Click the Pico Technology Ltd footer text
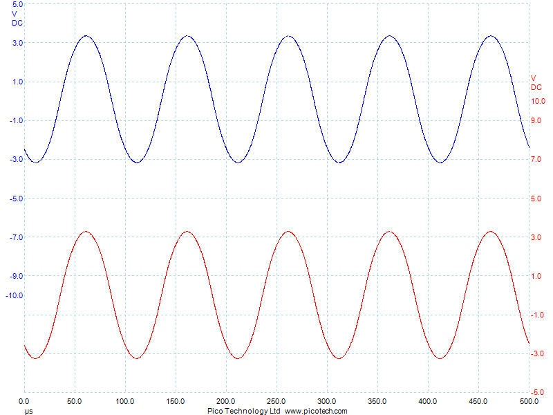This screenshot has width=553, height=415. (244, 411)
